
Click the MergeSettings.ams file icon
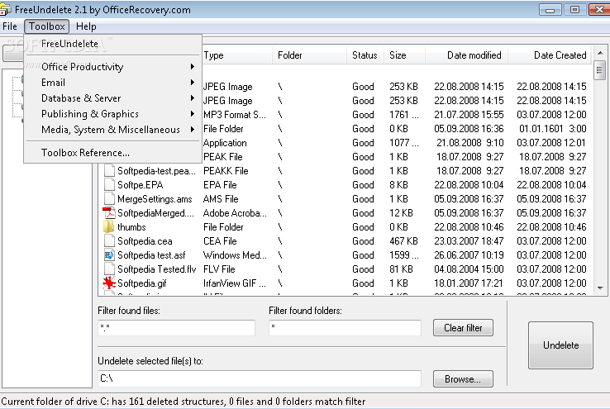click(109, 199)
